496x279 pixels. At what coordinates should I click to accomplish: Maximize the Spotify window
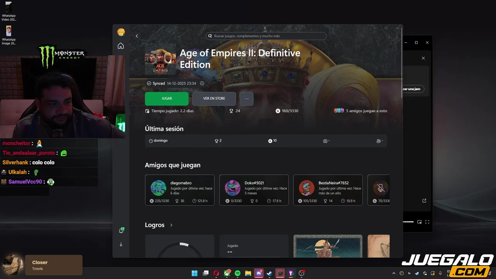(416, 43)
